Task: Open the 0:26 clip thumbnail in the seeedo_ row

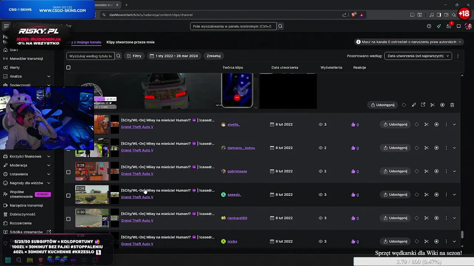Action: [x=92, y=195]
